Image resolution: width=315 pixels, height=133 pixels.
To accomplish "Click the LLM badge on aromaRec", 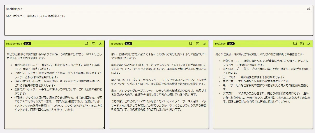I will (x=128, y=44).
